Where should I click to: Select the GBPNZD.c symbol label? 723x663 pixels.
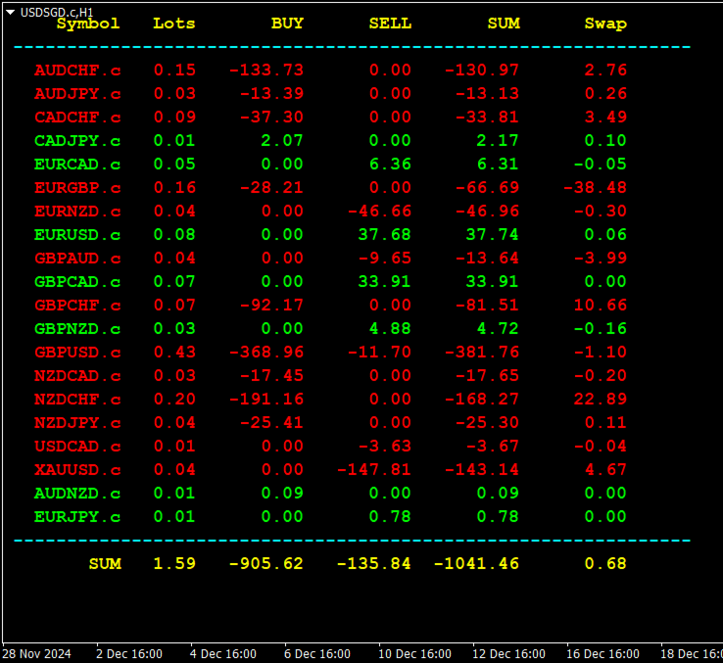(77, 329)
